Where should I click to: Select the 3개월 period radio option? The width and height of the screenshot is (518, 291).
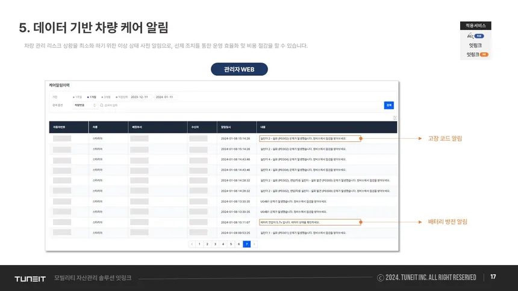pos(106,97)
